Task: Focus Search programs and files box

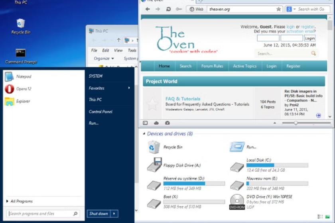Action: 43,213
